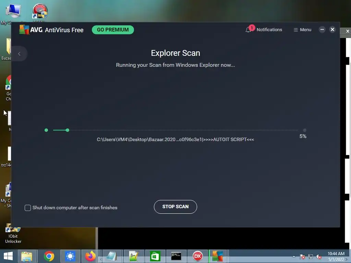Close the AVG AntiVirus window
The height and width of the screenshot is (263, 351).
(332, 29)
